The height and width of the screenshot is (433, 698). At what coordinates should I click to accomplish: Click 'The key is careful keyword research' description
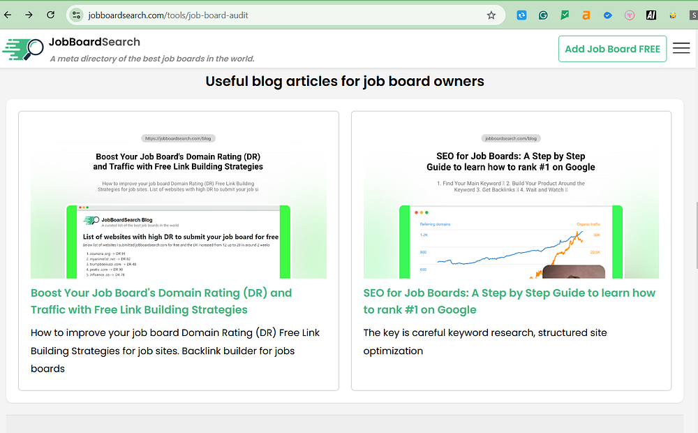485,342
